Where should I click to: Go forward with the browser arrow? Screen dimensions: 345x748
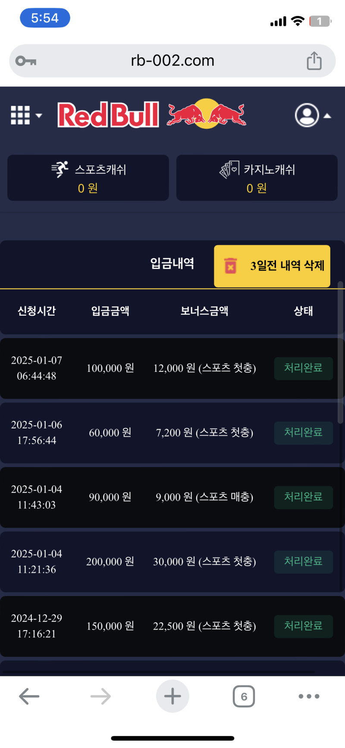tap(101, 696)
